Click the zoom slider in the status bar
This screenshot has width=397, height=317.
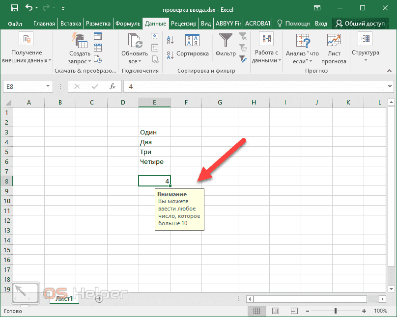pyautogui.click(x=336, y=311)
